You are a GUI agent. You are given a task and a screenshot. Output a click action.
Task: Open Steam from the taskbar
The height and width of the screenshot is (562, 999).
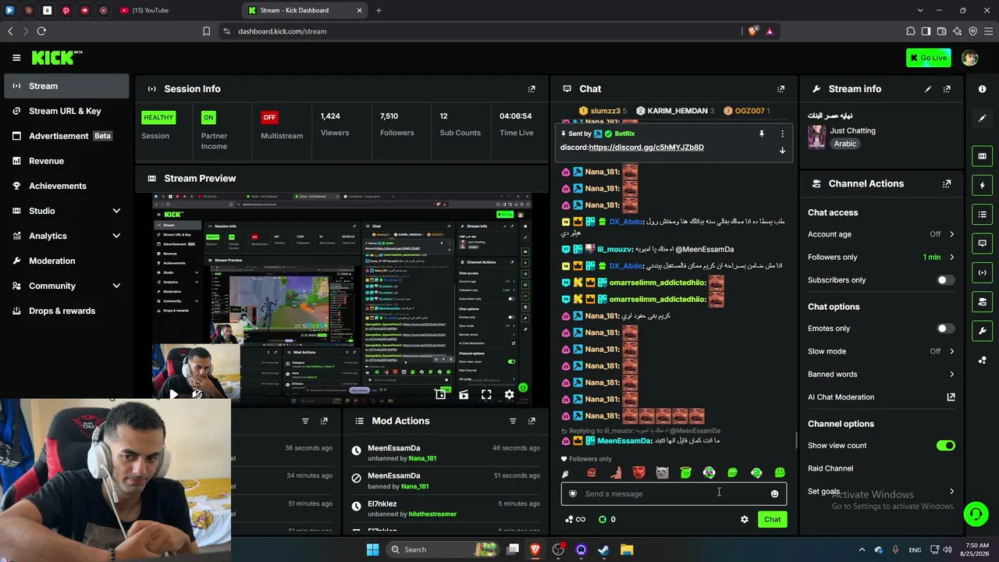(603, 550)
